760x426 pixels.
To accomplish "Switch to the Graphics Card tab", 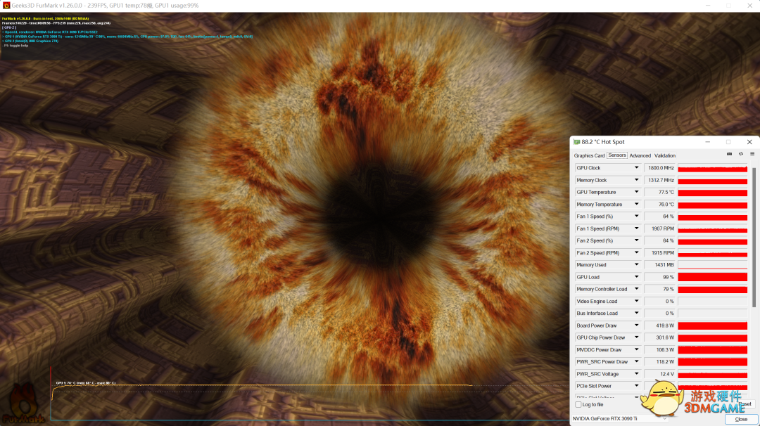I will pyautogui.click(x=589, y=155).
